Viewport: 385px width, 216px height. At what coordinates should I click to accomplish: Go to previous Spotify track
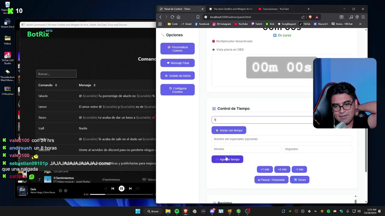112,188
